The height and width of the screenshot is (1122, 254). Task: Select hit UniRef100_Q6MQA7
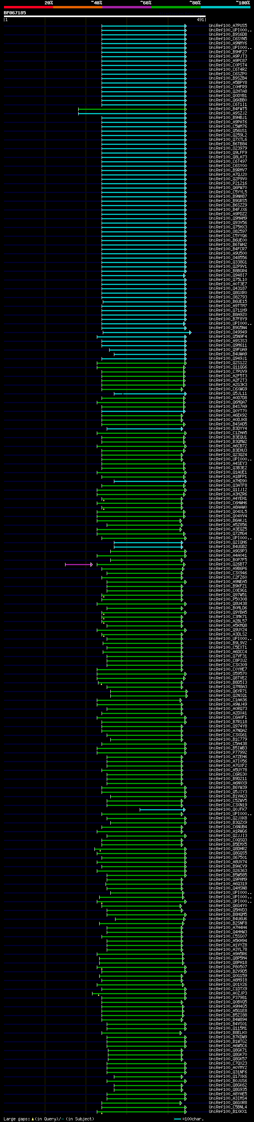(x=228, y=402)
